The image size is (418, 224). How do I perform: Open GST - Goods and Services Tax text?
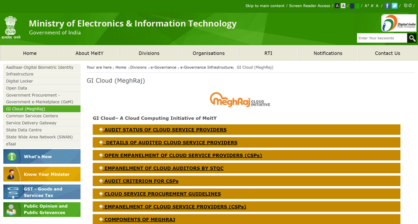tap(43, 192)
